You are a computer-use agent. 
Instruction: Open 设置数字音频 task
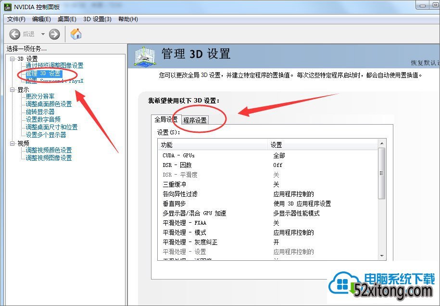pos(43,120)
